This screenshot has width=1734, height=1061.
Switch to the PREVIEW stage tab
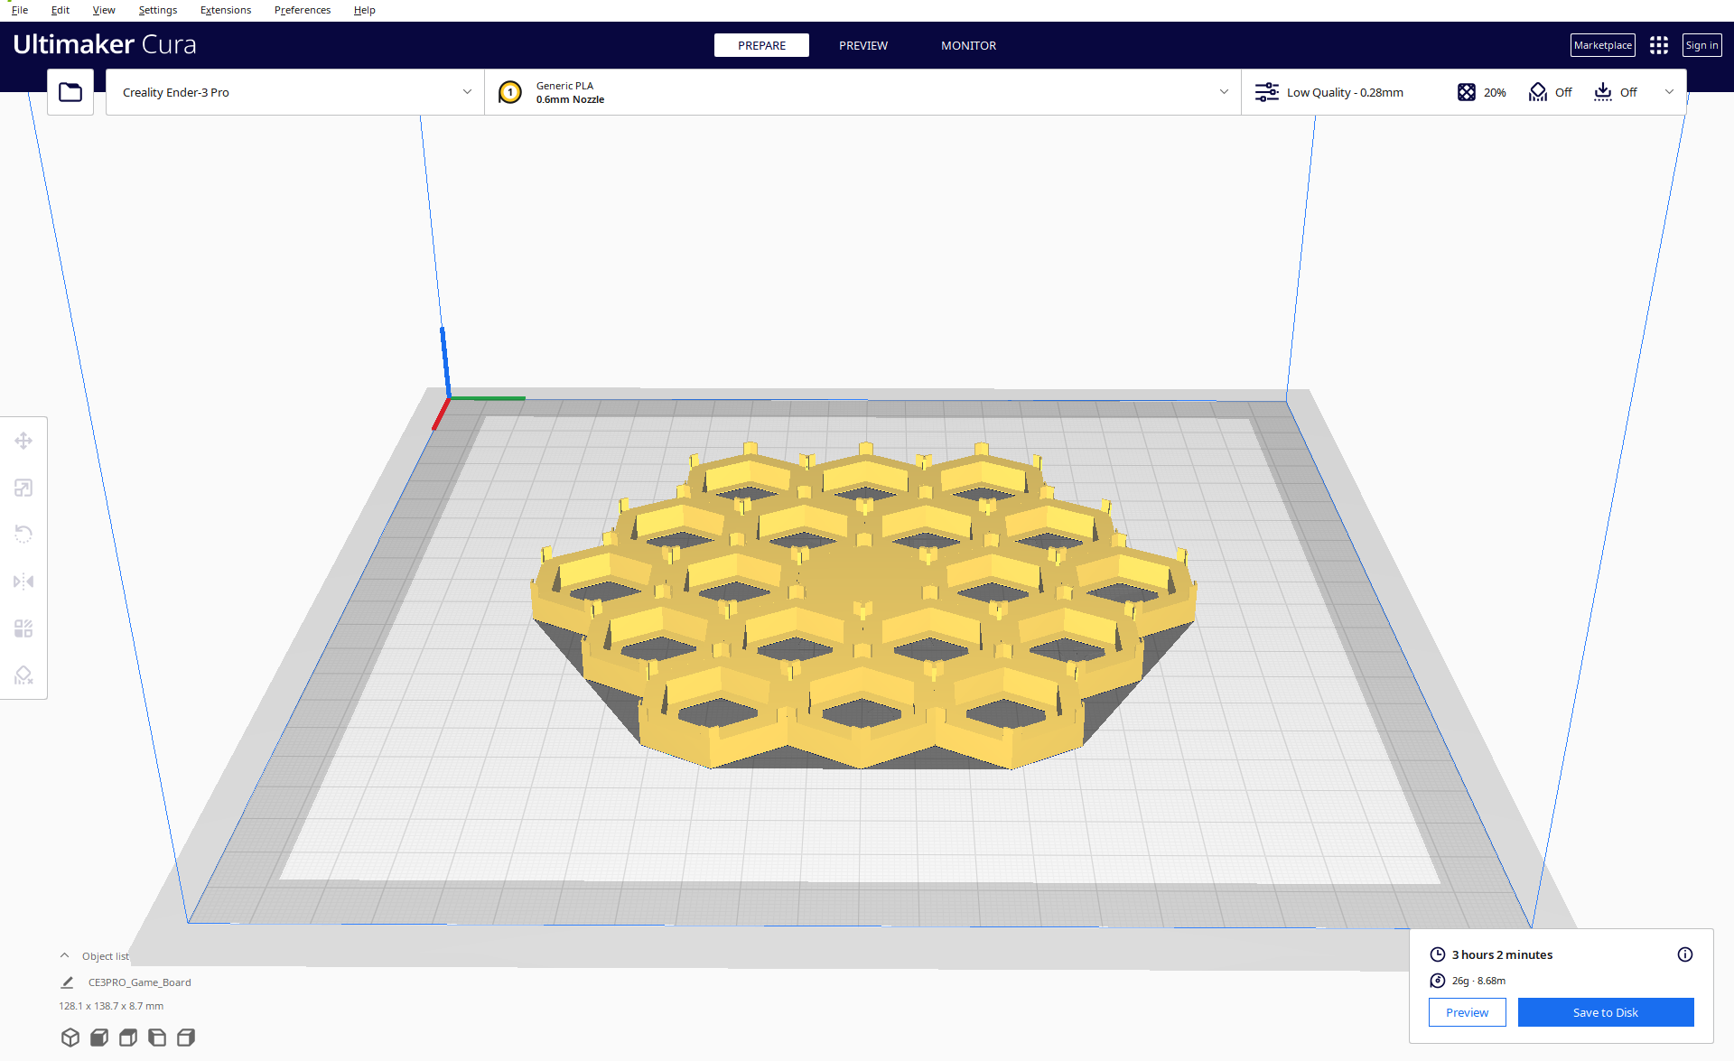click(862, 45)
